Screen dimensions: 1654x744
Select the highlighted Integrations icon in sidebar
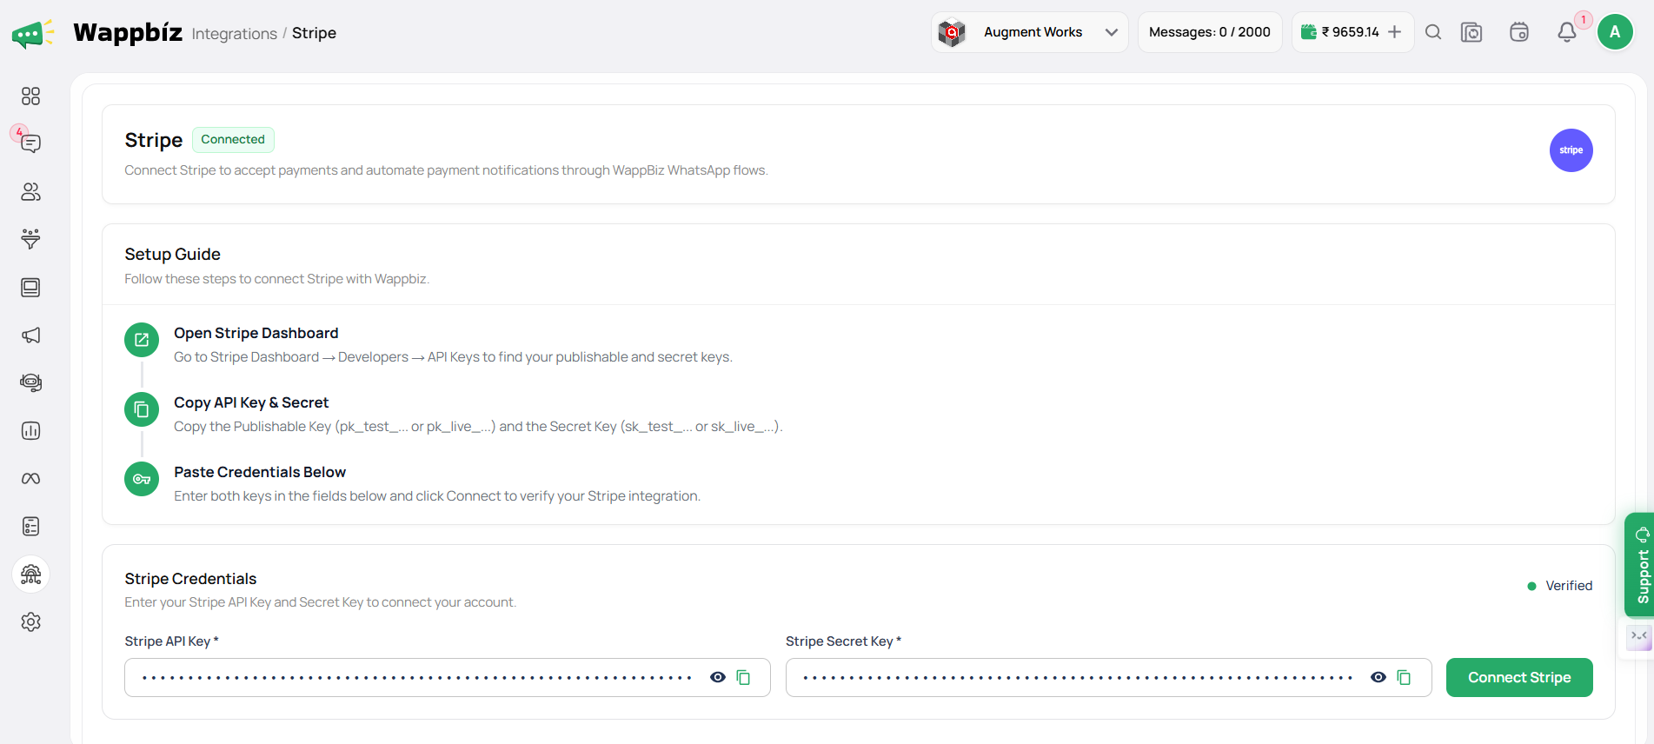click(31, 575)
